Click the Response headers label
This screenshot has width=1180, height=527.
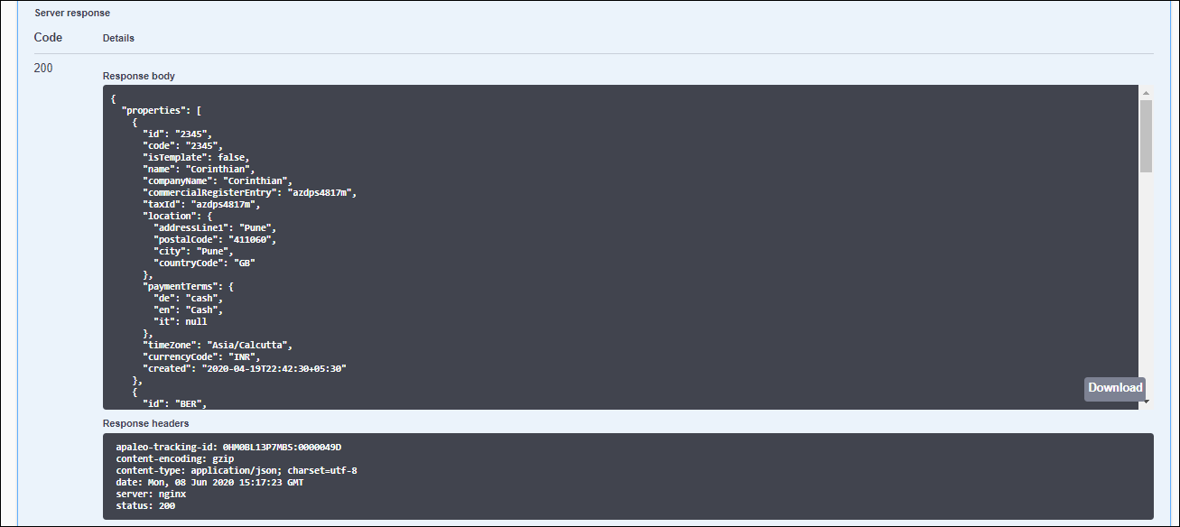click(x=145, y=423)
